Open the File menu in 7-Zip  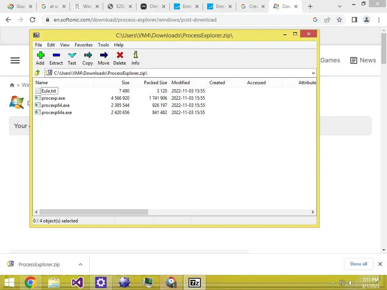(39, 45)
